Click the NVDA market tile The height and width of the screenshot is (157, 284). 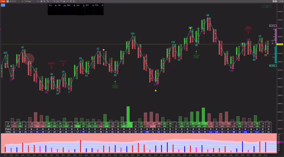(99, 5)
